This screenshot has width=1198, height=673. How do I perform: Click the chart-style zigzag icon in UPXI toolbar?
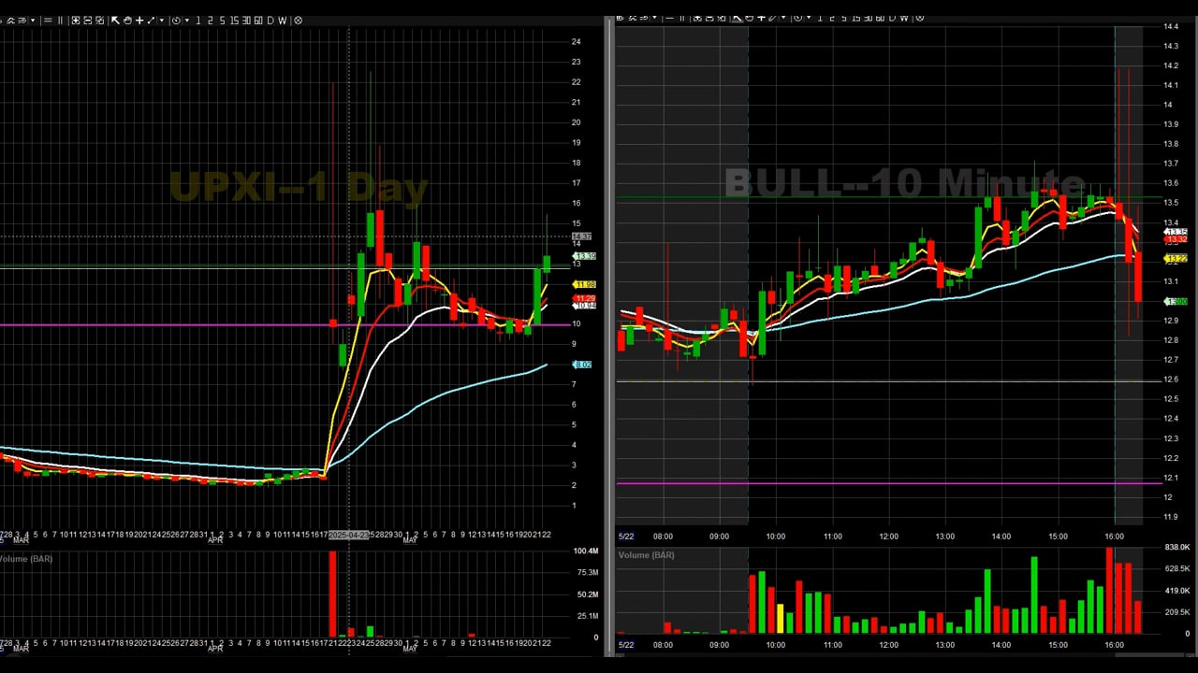tap(10, 21)
